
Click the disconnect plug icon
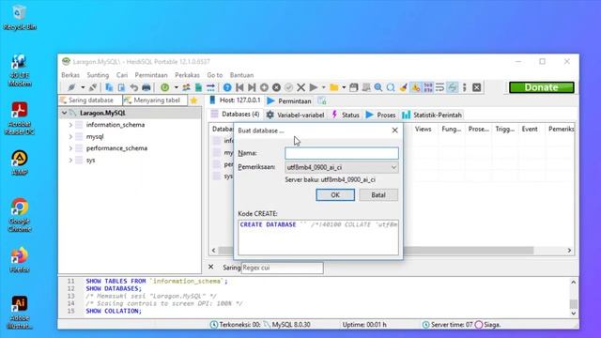(93, 87)
